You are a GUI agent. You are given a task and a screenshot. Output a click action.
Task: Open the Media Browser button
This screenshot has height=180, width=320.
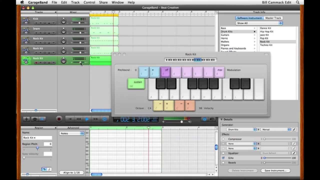click(212, 119)
